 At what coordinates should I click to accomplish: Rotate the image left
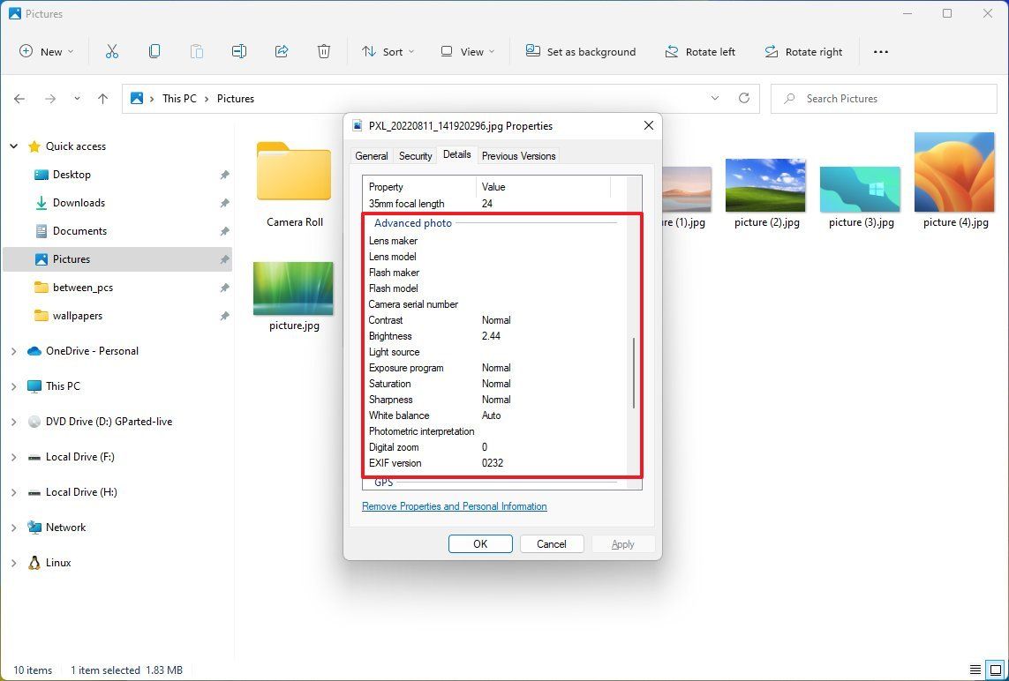coord(700,51)
